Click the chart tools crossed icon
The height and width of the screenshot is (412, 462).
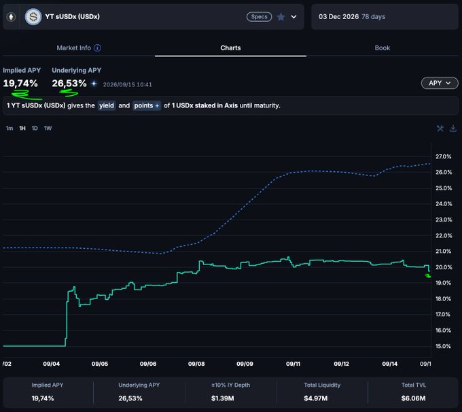(x=440, y=128)
